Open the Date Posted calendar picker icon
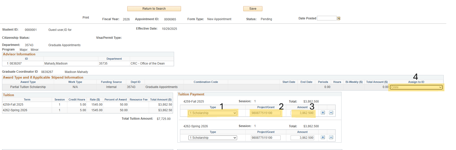The image size is (456, 150). 339,18
